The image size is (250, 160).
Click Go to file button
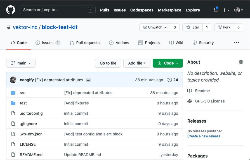pyautogui.click(x=108, y=63)
